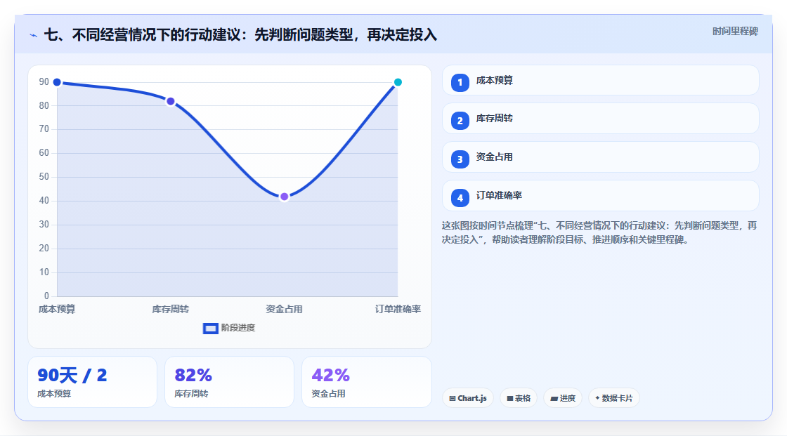
Task: Click the 42% 资金占用 stat card
Action: [x=367, y=382]
